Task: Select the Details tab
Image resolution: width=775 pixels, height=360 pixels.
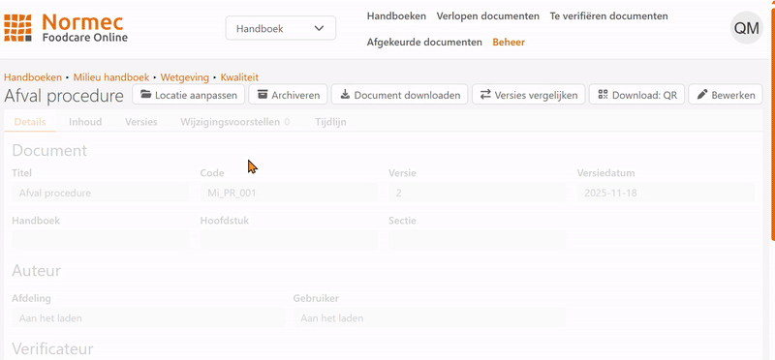Action: (30, 122)
